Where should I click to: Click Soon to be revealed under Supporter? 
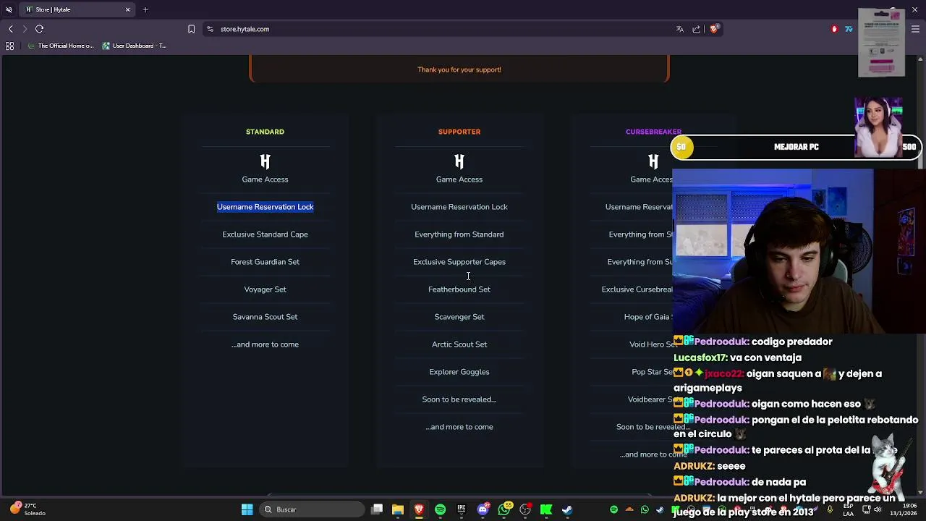tap(459, 399)
